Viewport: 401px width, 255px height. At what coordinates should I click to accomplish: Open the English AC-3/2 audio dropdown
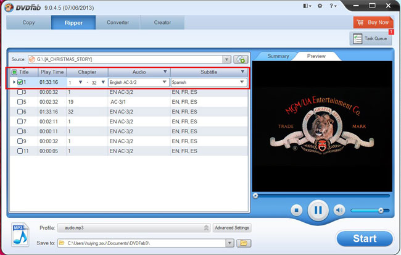click(165, 82)
